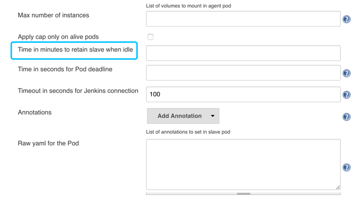Image resolution: width=361 pixels, height=198 pixels.
Task: Click the 'Raw yaml for the Pod' label
Action: pyautogui.click(x=48, y=143)
